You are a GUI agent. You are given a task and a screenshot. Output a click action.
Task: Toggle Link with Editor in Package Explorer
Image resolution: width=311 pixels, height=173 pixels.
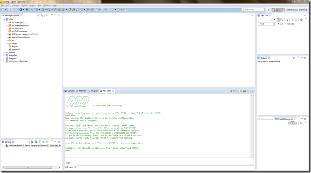point(42,15)
